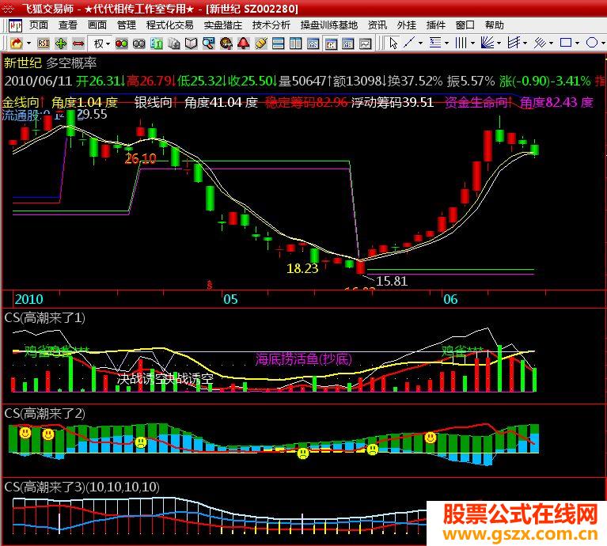This screenshot has height=546, width=607.
Task: Click the vertical split window layout icon
Action: click(295, 44)
